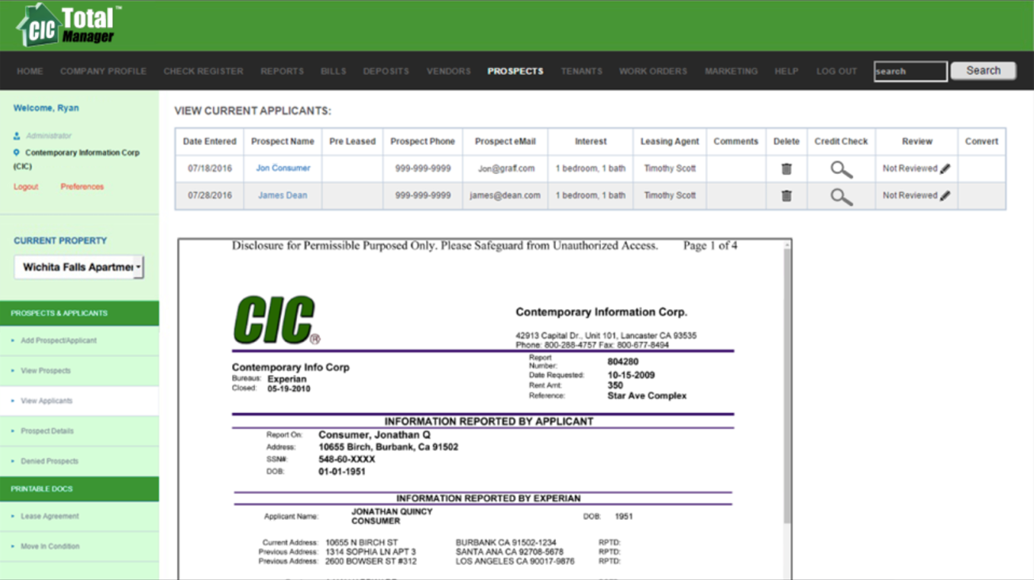1034x580 pixels.
Task: Click the Date Entered column header
Action: [209, 142]
